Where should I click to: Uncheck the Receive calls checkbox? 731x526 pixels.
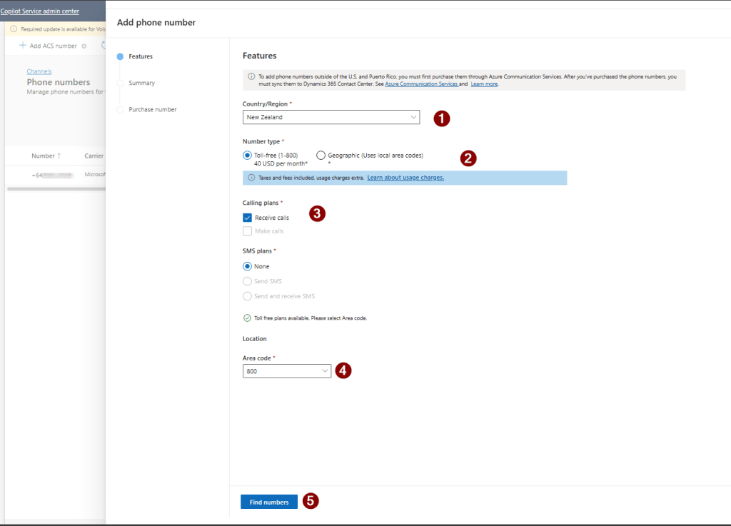tap(248, 218)
